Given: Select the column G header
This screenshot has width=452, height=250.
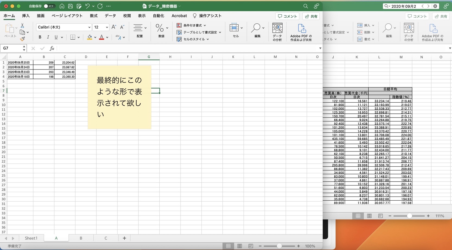Looking at the screenshot, I should [149, 57].
